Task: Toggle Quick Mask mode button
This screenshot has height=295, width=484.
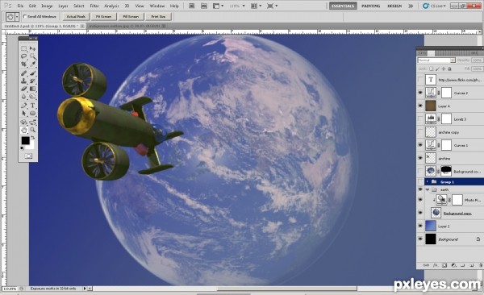Action: [x=28, y=156]
